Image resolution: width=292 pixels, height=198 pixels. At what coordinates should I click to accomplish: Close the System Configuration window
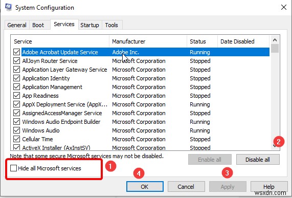pyautogui.click(x=284, y=8)
